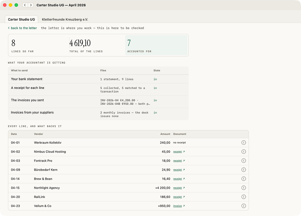Open the Nimbus Cloud Hosting receipt

pos(179,152)
